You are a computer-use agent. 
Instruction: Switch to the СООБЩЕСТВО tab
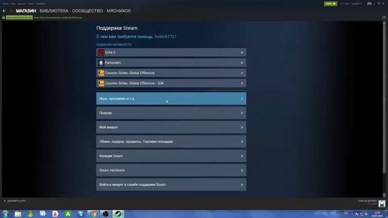[x=87, y=11]
